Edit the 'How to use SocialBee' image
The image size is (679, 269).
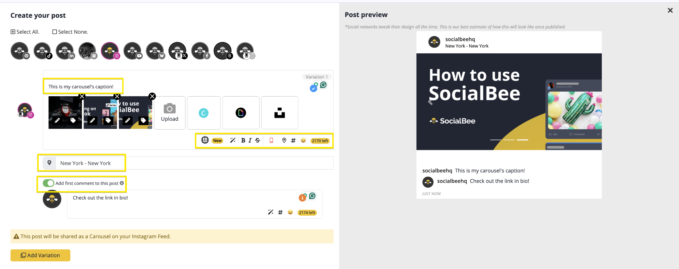(127, 120)
